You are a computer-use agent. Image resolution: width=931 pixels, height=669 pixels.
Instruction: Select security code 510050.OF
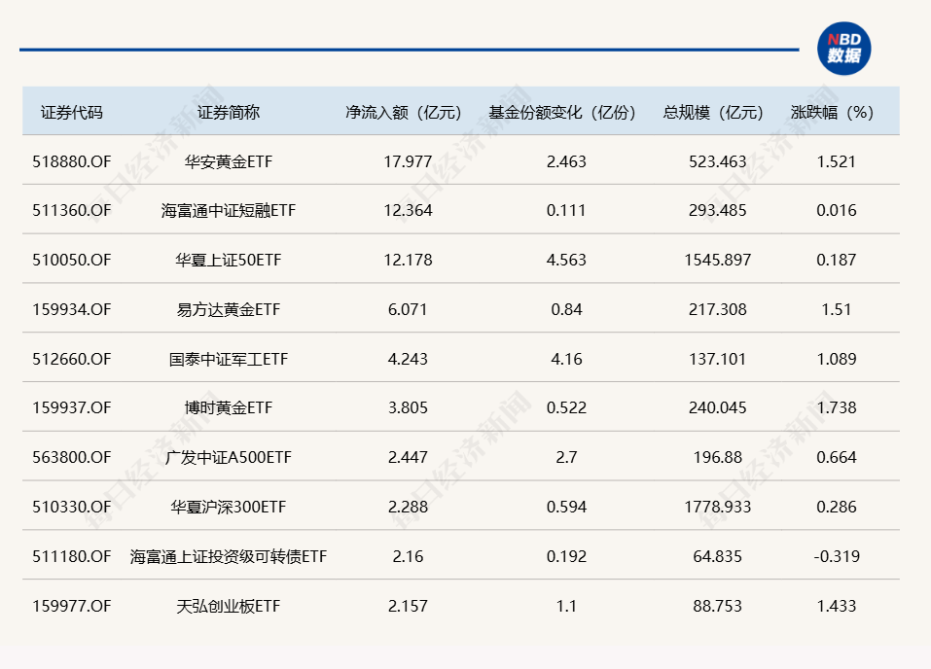(x=71, y=260)
